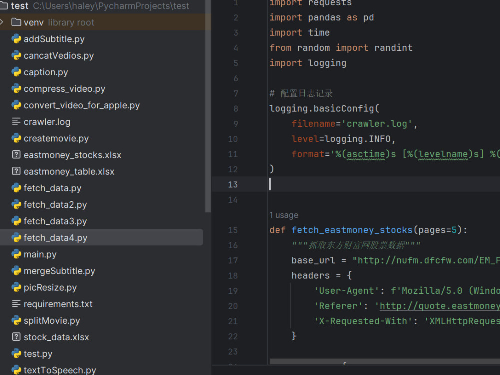Click fetch_data3.py Python icon
The image size is (500, 375).
coord(16,221)
